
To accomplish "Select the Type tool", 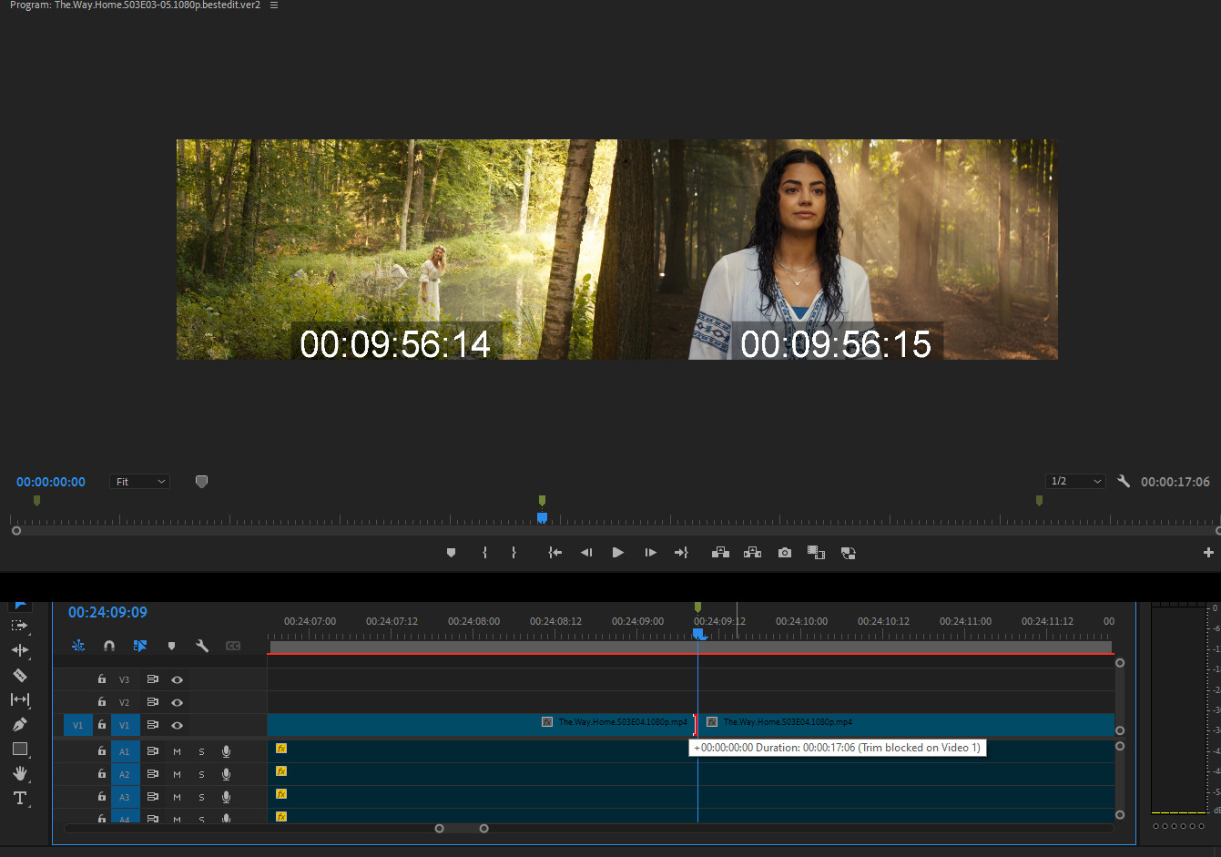I will click(19, 798).
